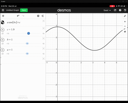Play the c slider animation
This screenshot has height=103, width=128.
coord(3,30)
